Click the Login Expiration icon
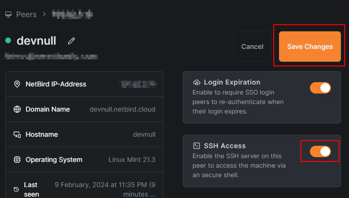This screenshot has width=349, height=198. click(197, 83)
